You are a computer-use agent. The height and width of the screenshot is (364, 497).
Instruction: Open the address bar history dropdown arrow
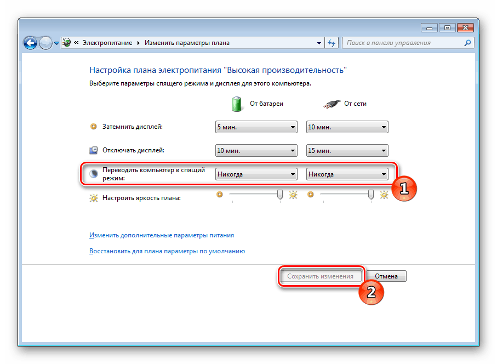(x=319, y=43)
